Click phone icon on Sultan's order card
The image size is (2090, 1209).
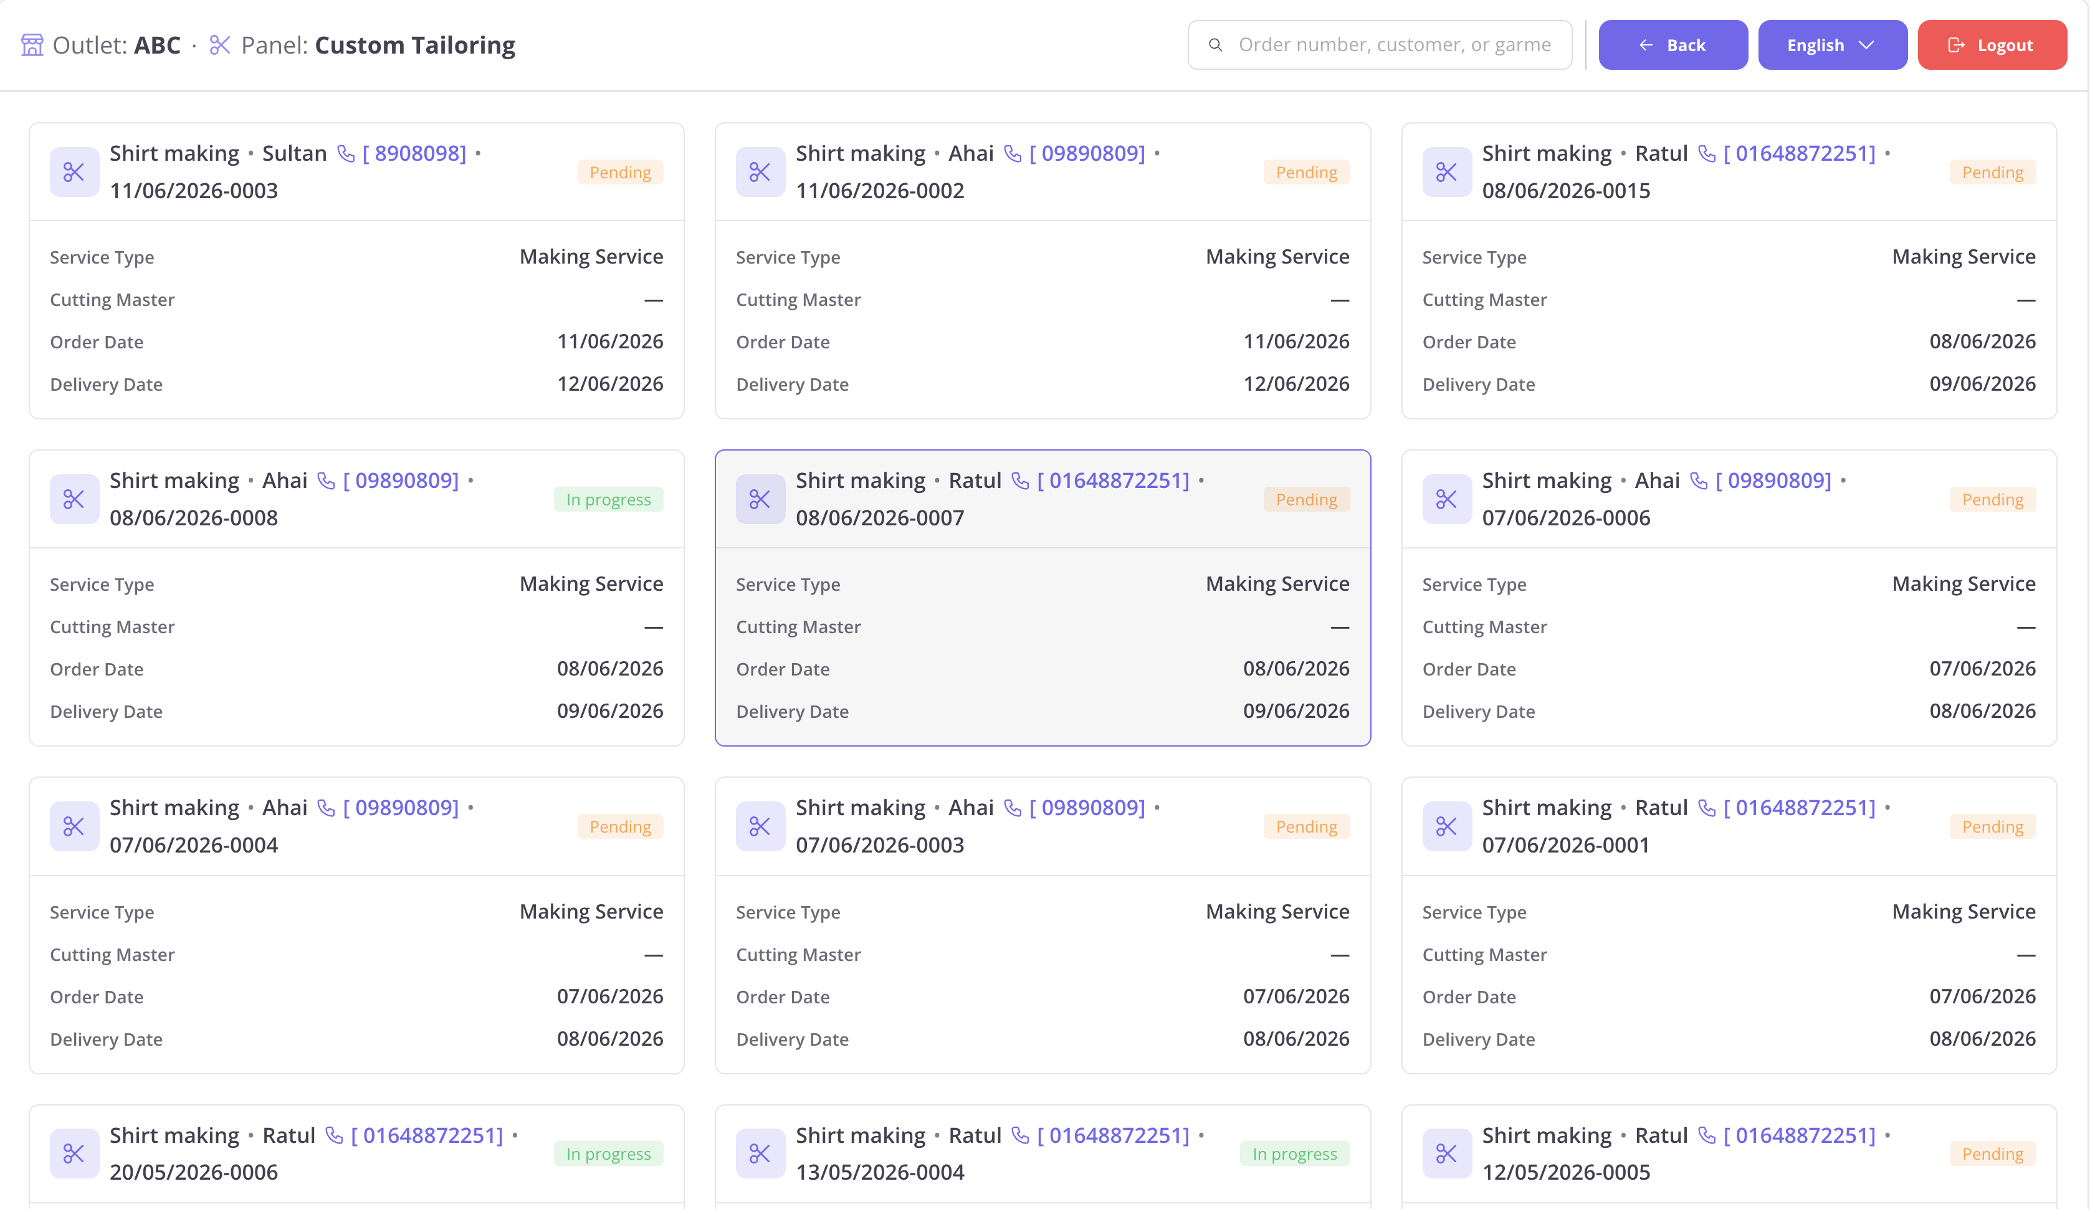tap(346, 153)
